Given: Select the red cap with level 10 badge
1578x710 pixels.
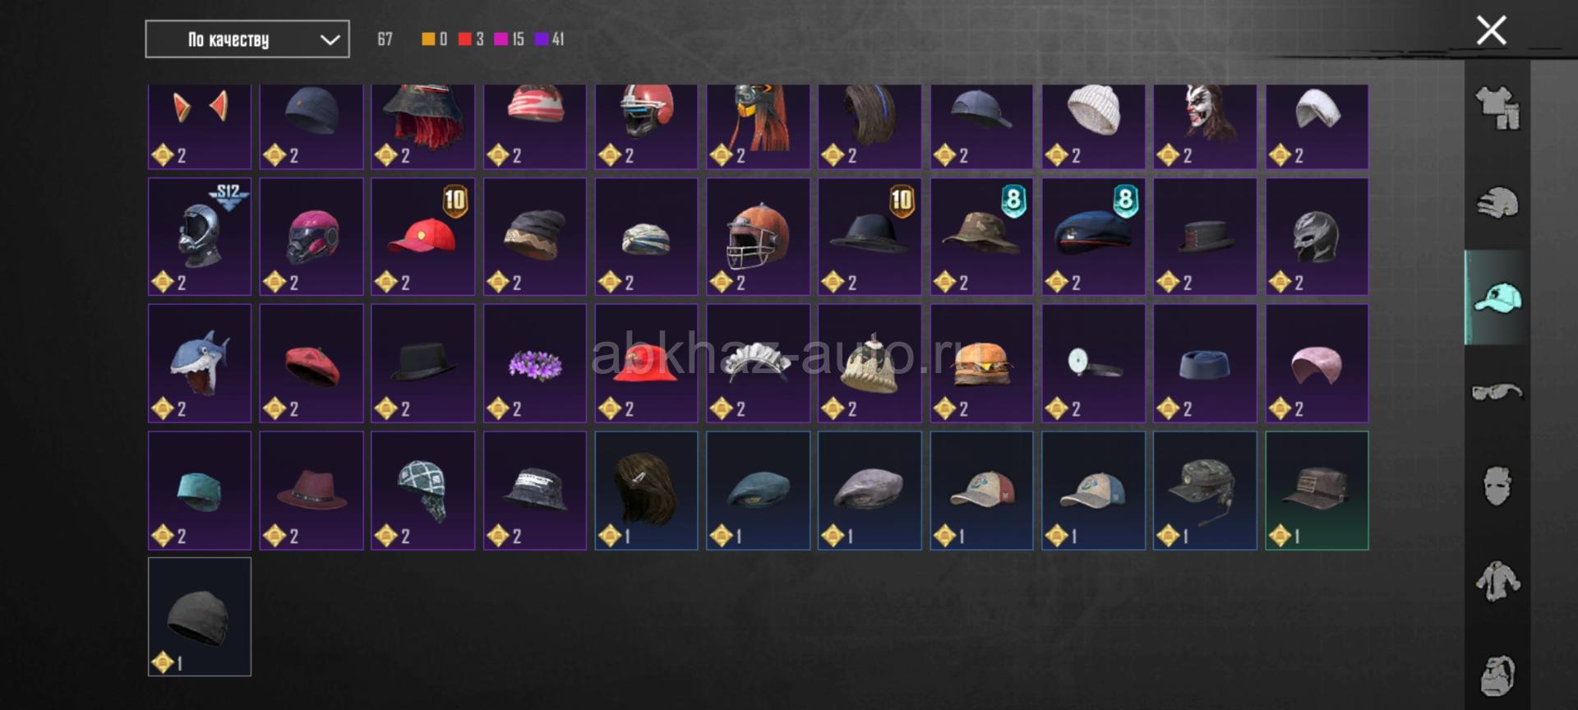Looking at the screenshot, I should click(423, 237).
